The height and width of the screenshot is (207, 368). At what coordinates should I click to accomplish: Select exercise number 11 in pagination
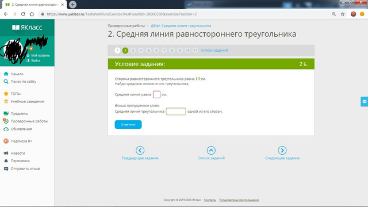click(195, 50)
